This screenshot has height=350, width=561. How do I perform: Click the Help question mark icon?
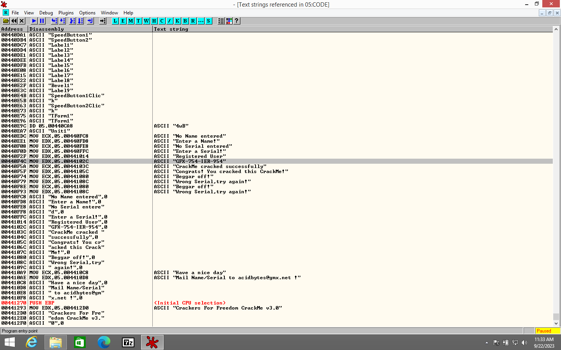[236, 21]
